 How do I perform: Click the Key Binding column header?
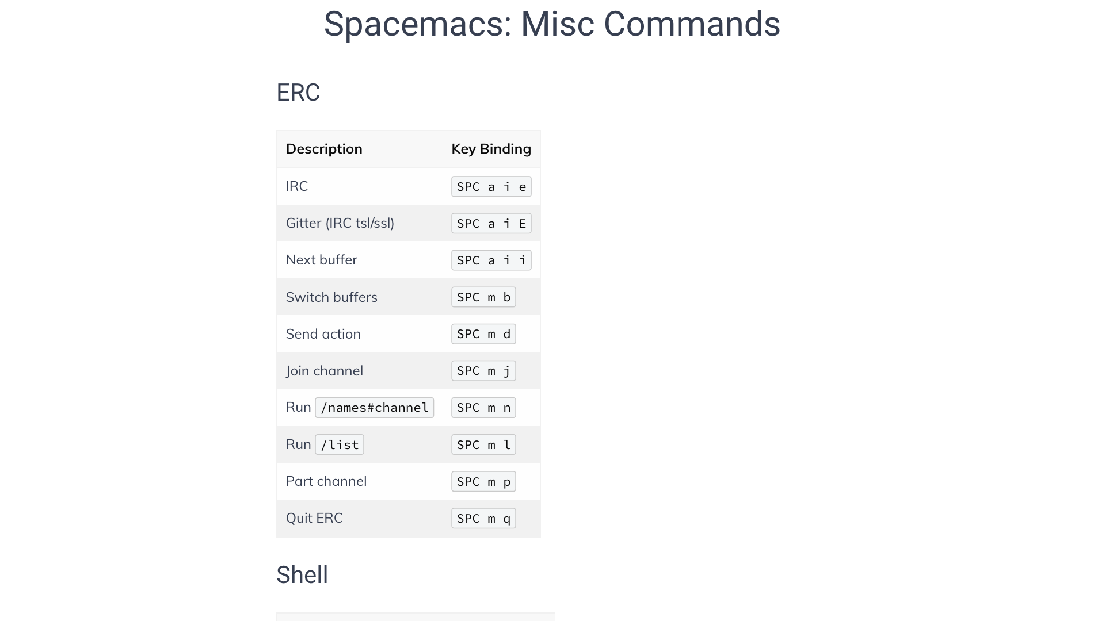[x=491, y=149]
